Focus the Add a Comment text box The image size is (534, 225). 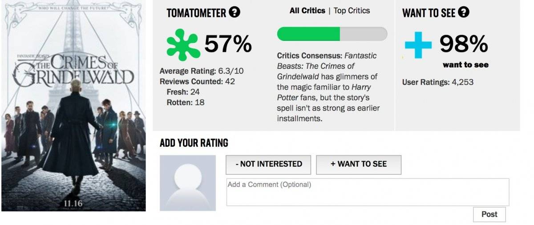click(368, 192)
